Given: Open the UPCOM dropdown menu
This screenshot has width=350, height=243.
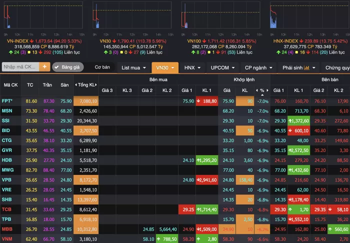Looking at the screenshot, I should pos(222,67).
